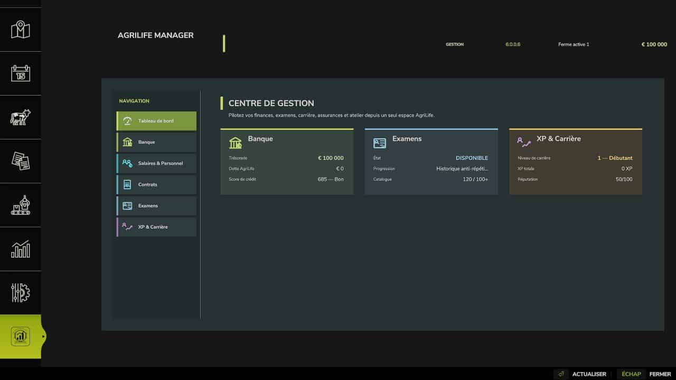Click the Niveau de carrière label

point(533,158)
